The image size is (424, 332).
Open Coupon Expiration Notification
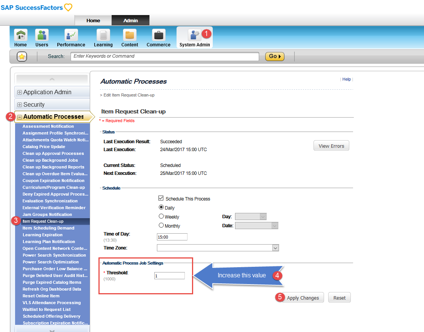(x=53, y=181)
